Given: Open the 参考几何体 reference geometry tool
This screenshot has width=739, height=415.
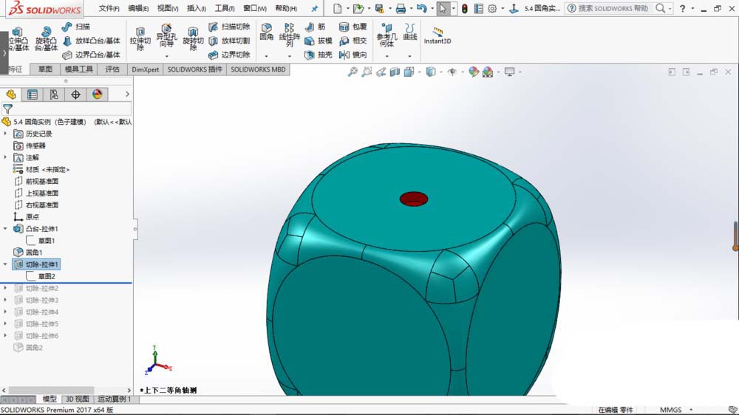Looking at the screenshot, I should point(386,35).
